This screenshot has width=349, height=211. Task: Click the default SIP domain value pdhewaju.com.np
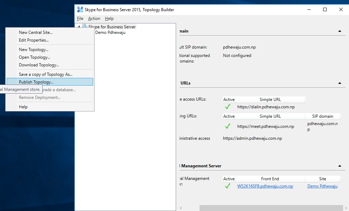239,47
